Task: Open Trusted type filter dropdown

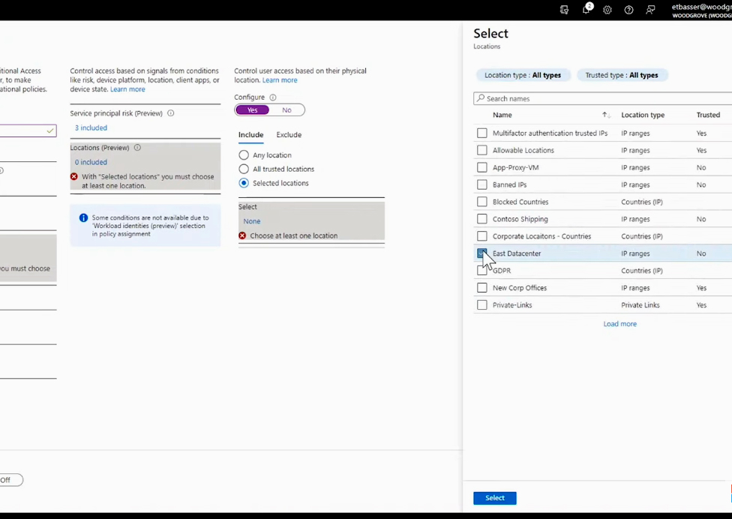Action: [x=622, y=75]
